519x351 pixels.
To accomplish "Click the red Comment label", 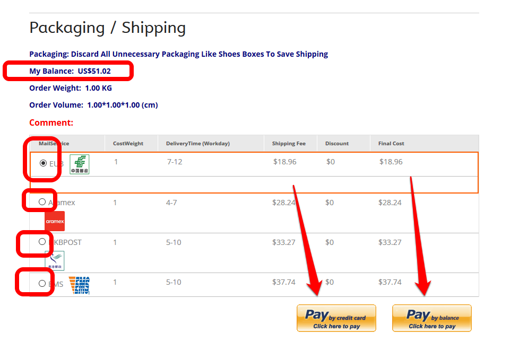I will 51,122.
